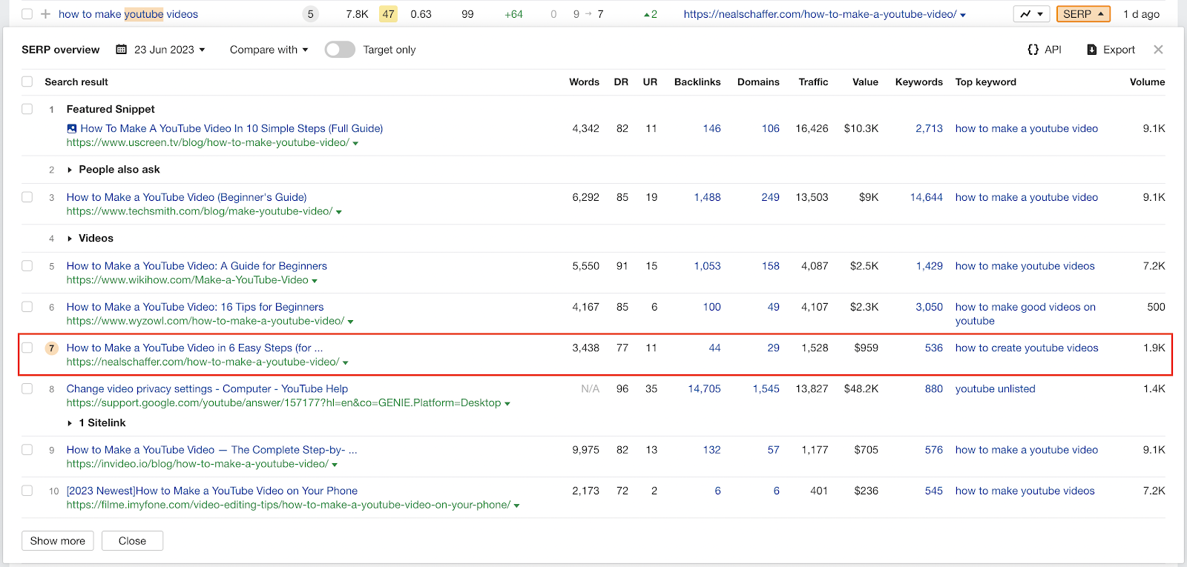Click 'how to make good videos on youtube' keyword
This screenshot has height=567, width=1187.
1025,314
